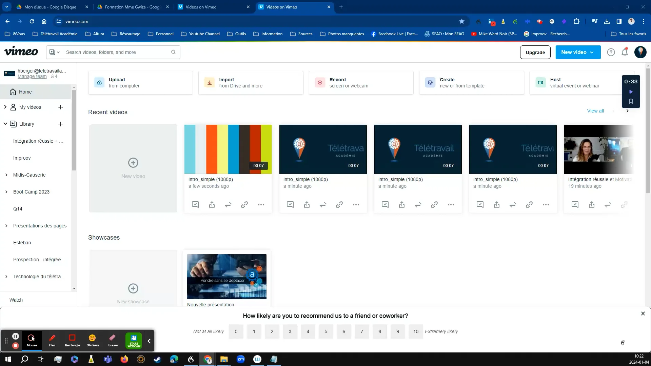Click the replace arrows icon on first intro_simple card
Image resolution: width=651 pixels, height=366 pixels.
(228, 205)
